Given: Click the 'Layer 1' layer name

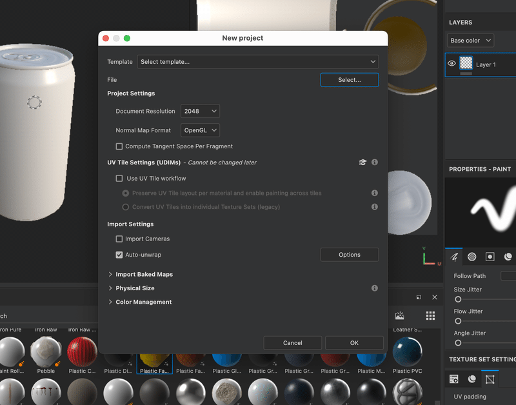Looking at the screenshot, I should [x=486, y=65].
